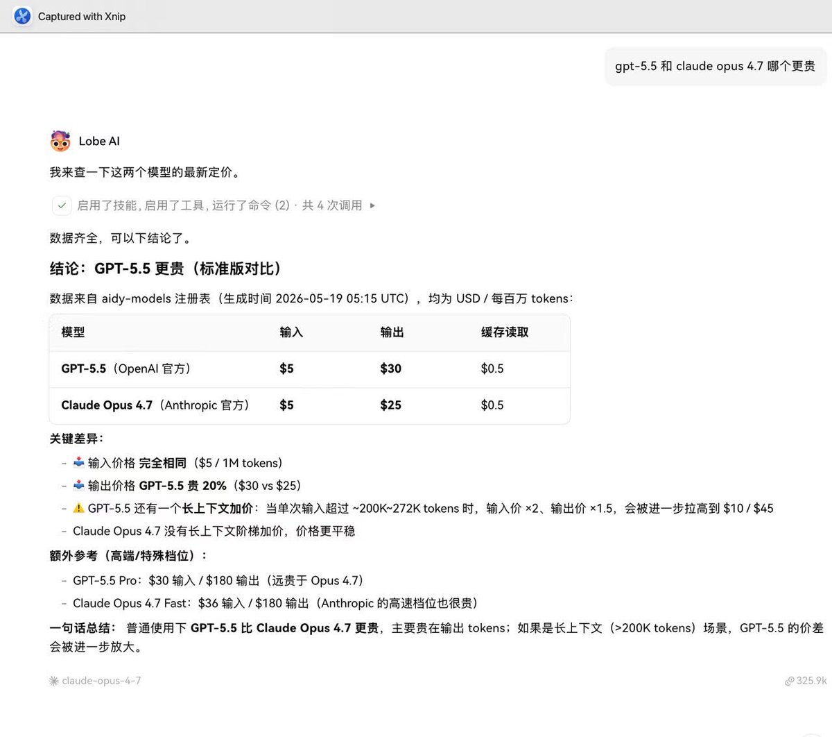This screenshot has width=832, height=737.
Task: Click the Claude Opus 4.7 row $5 input cell
Action: click(x=286, y=405)
